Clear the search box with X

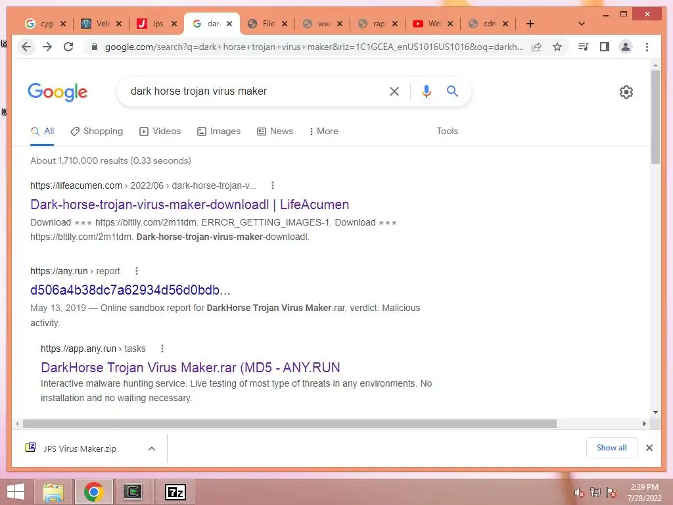(394, 91)
